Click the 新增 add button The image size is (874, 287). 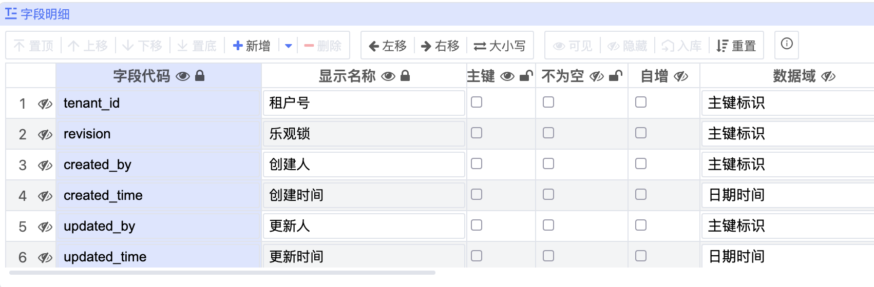click(252, 46)
